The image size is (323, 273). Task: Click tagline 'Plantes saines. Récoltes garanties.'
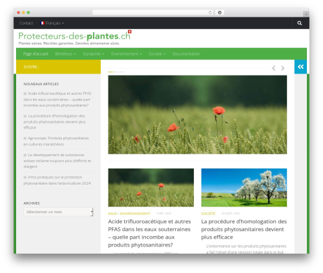[69, 43]
